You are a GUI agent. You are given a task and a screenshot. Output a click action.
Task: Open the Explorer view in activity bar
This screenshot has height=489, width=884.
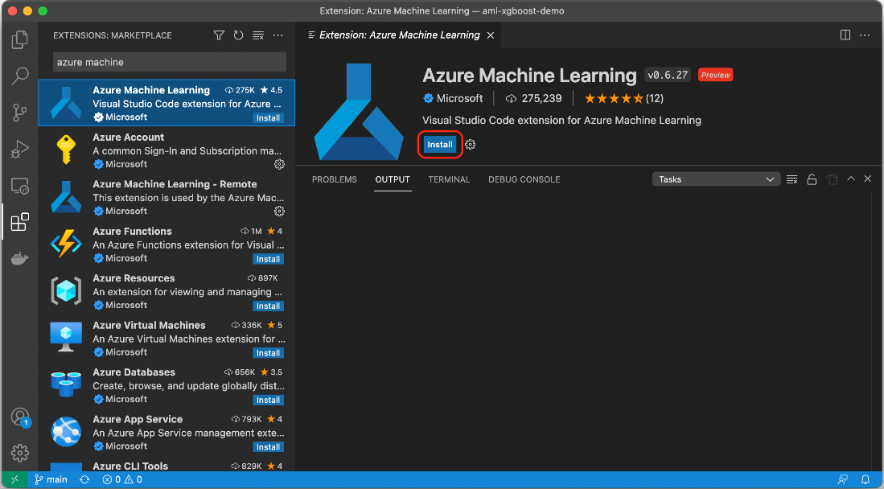click(20, 39)
